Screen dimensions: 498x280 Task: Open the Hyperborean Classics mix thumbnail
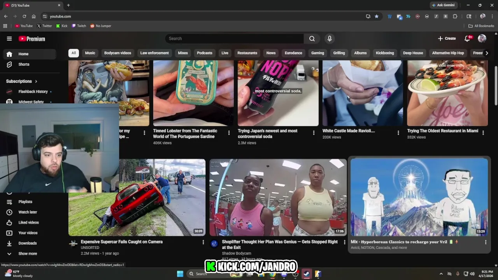point(419,197)
